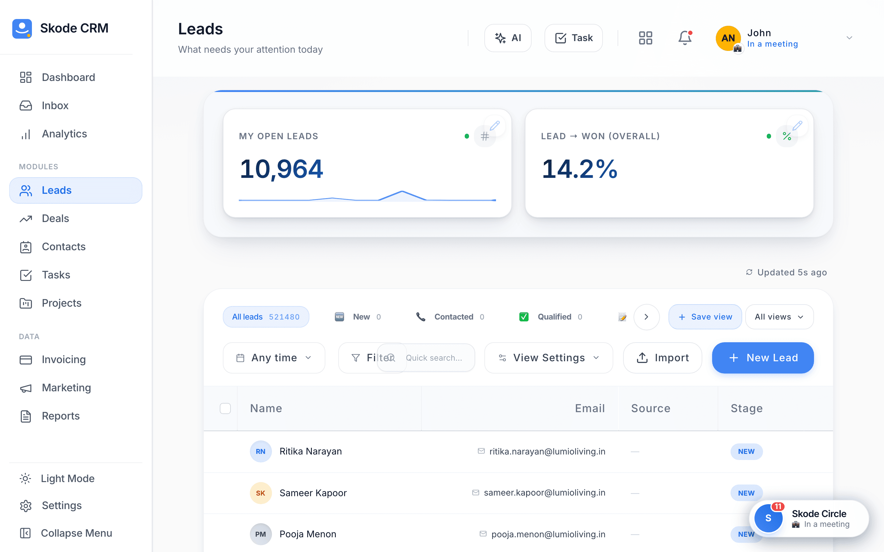884x552 pixels.
Task: Click the In a meeting status under John
Action: tap(773, 44)
